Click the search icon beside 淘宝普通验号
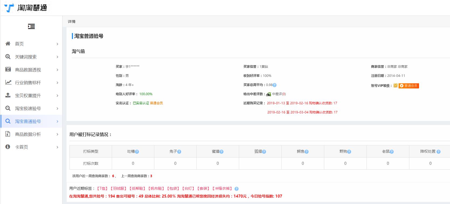 (8, 121)
